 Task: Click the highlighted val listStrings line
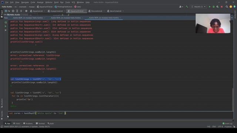click(36, 79)
